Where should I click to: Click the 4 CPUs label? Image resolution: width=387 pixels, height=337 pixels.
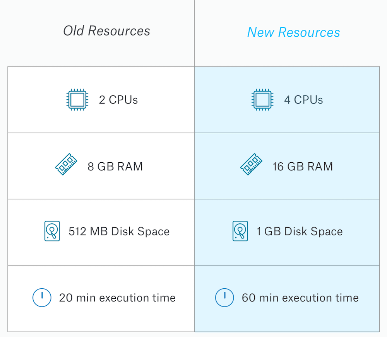303,100
